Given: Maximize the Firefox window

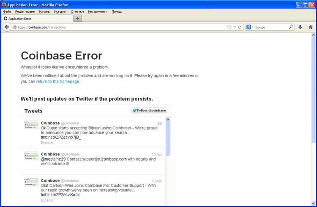Looking at the screenshot, I should pos(306,5).
